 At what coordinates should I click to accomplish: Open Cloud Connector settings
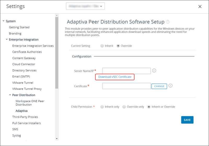pyautogui.click(x=24, y=64)
